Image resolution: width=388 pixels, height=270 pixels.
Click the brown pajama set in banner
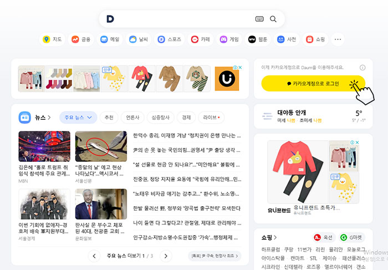click(x=170, y=79)
